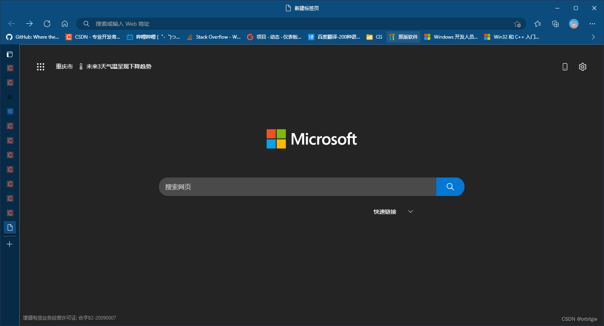Click the 搜索网页 search input field
Image resolution: width=604 pixels, height=326 pixels.
point(298,186)
